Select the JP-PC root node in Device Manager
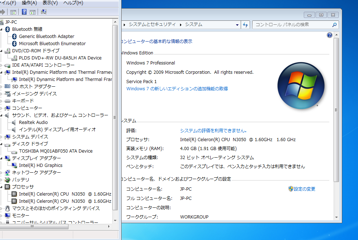 [x=11, y=22]
